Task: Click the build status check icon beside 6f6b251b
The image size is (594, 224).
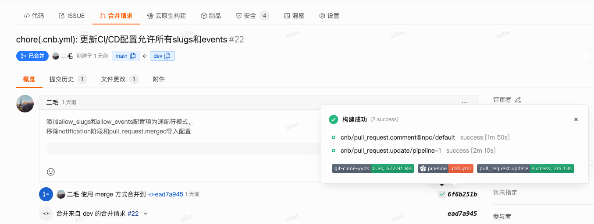Action: tap(441, 194)
